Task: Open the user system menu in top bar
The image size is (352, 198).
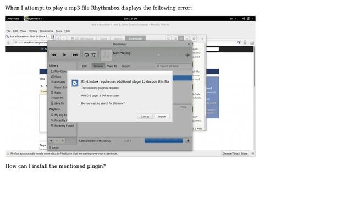Action: pyautogui.click(x=250, y=19)
